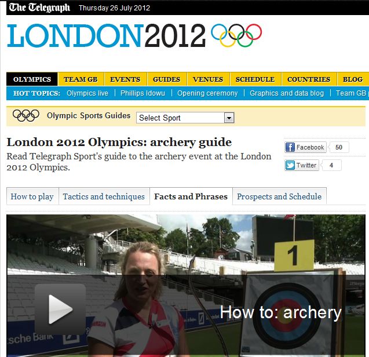Viewport: 369px width, 357px height.
Task: Go to the Events menu
Action: click(125, 79)
